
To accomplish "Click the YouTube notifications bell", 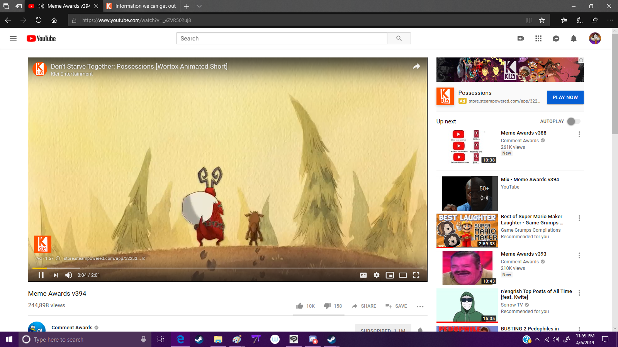I will 574,39.
